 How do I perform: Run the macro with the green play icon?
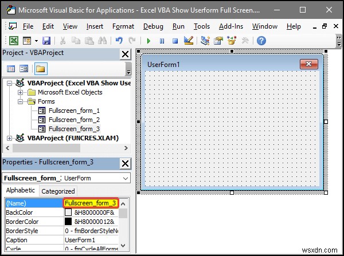click(x=148, y=41)
